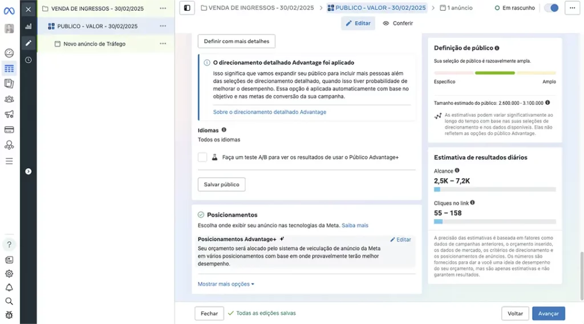
Task: Select the Editar tab
Action: (x=358, y=23)
